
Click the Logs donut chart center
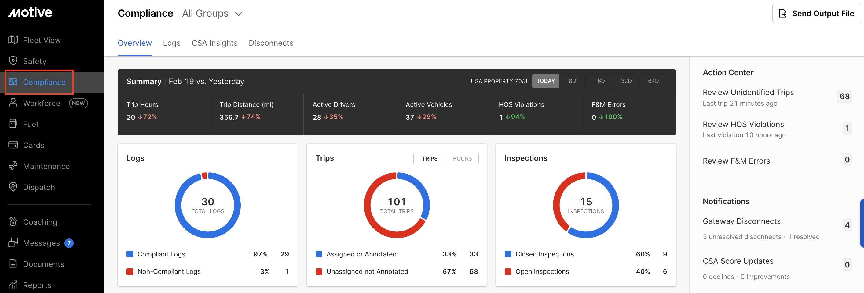(208, 205)
